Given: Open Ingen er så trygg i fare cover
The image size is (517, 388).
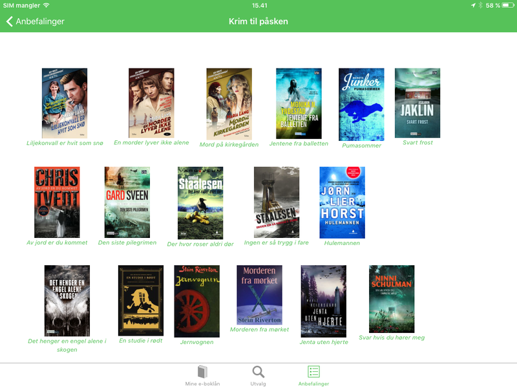Looking at the screenshot, I should pyautogui.click(x=277, y=202).
